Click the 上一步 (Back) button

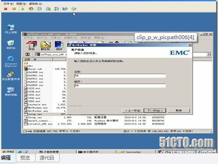pyautogui.click(x=133, y=111)
